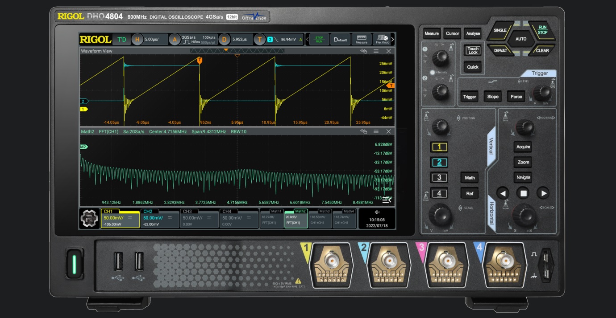Toggle the on-screen STOP/RUN button
The height and width of the screenshot is (318, 616).
click(x=319, y=39)
